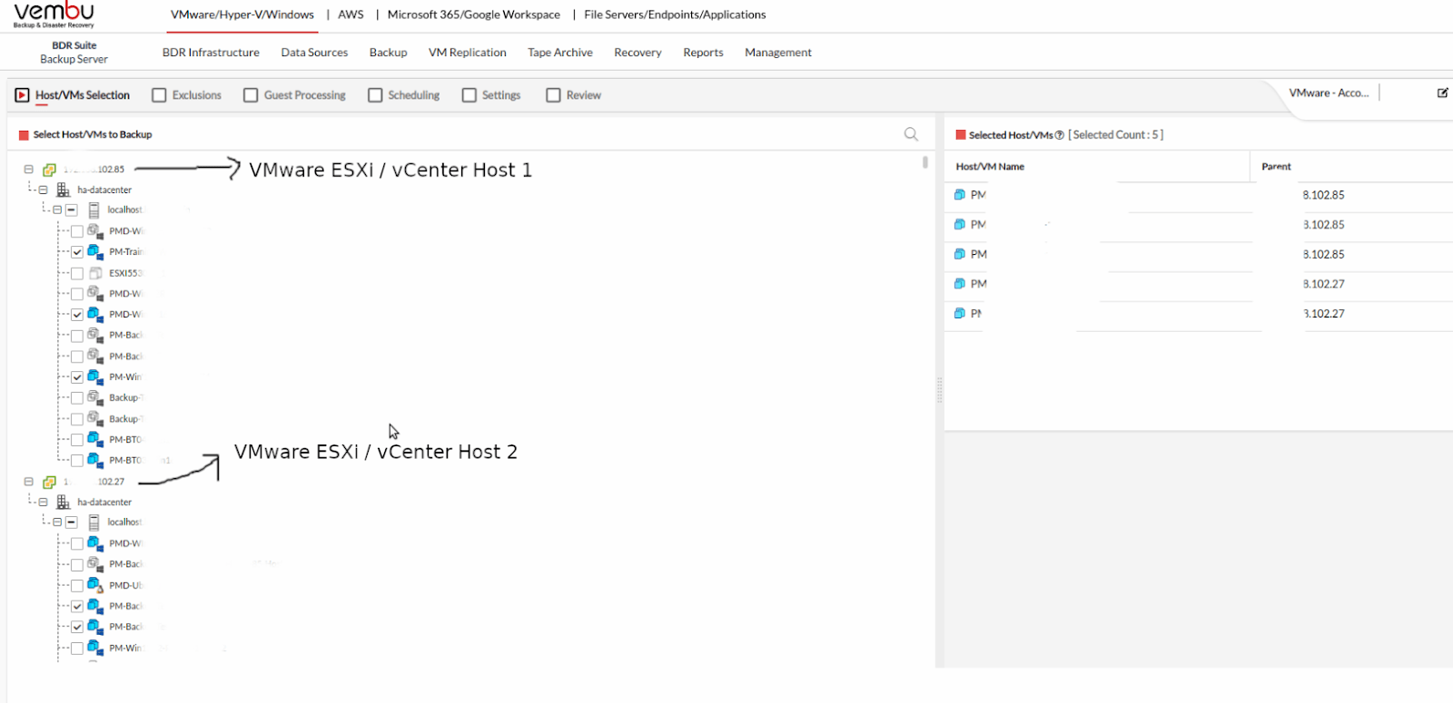Click the Ubuntu VM icon for PMD-Ub
Image resolution: width=1453 pixels, height=703 pixels.
coord(94,585)
